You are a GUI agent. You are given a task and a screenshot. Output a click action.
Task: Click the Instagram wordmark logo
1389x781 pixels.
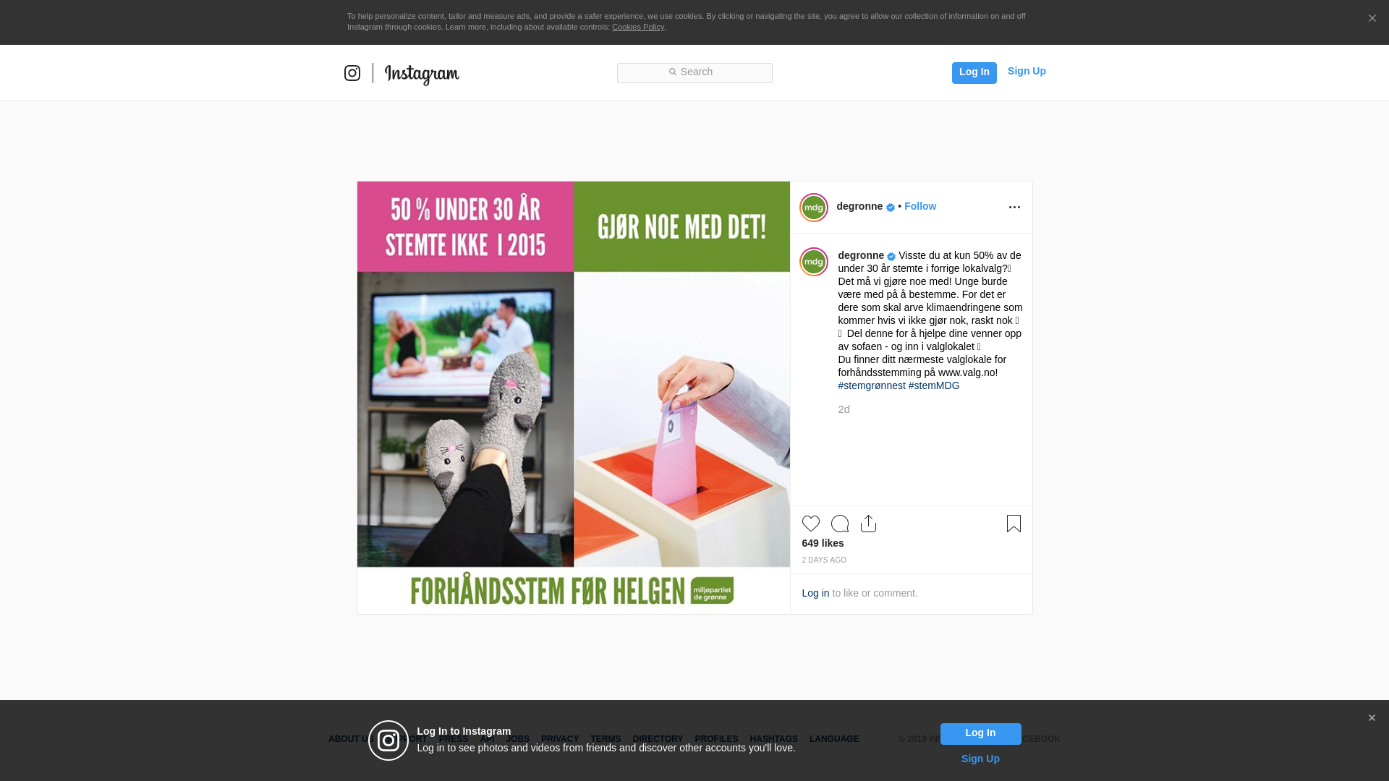(x=422, y=74)
